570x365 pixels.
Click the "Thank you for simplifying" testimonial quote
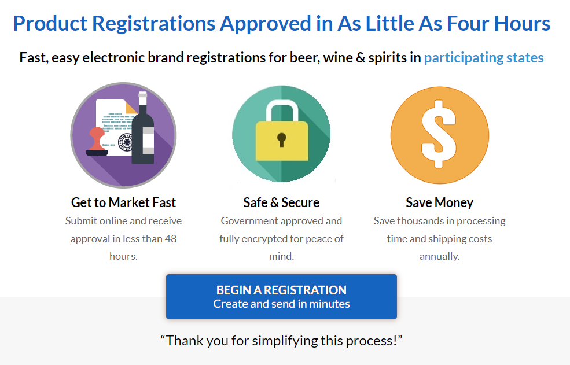[x=281, y=340]
